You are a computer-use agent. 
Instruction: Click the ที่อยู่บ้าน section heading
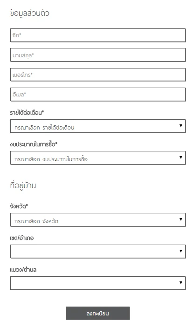(23, 185)
